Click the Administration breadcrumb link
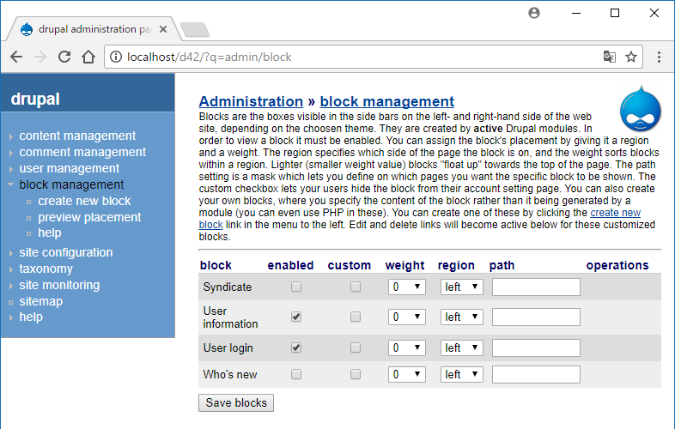 (x=251, y=101)
